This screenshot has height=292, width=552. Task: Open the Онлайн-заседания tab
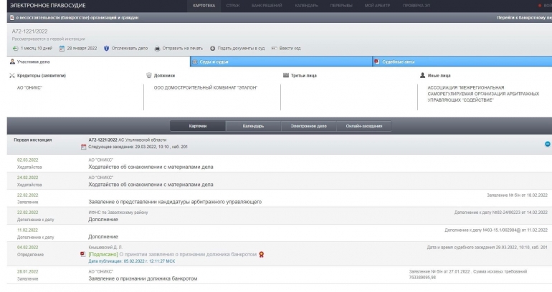[363, 126]
